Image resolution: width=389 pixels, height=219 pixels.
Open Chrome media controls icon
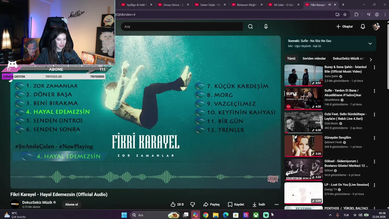pos(369,14)
